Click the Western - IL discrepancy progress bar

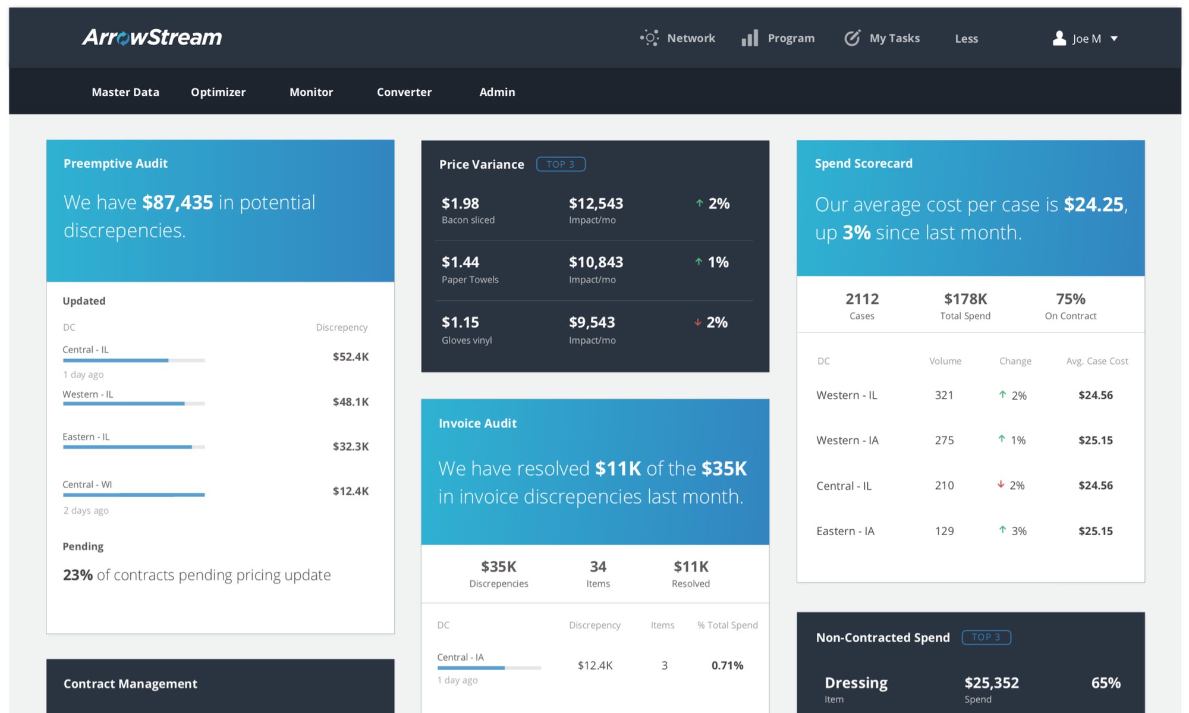coord(134,404)
